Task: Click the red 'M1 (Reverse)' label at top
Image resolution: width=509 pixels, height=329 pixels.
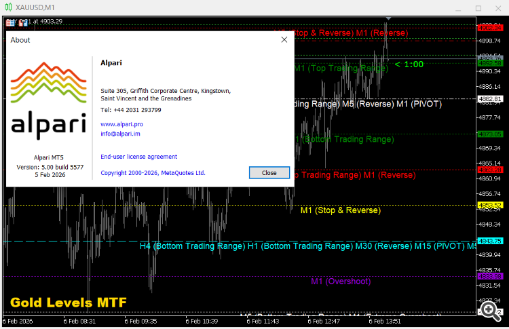Action: 381,33
